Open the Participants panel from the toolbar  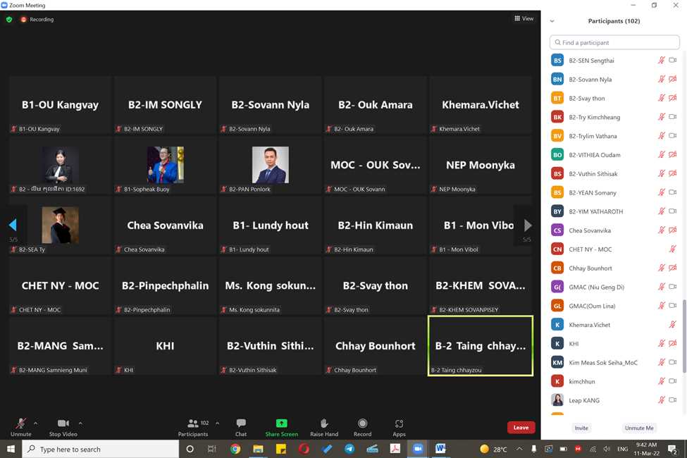193,427
